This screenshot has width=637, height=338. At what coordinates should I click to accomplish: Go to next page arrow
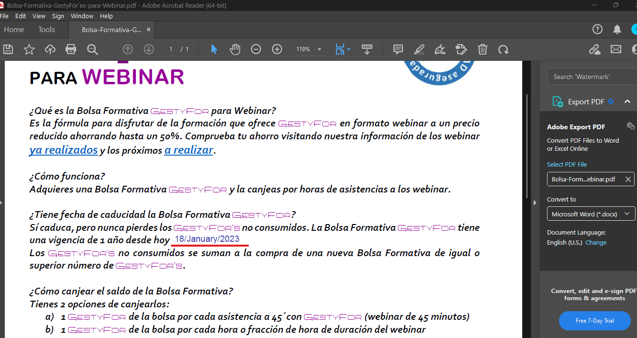click(x=148, y=49)
